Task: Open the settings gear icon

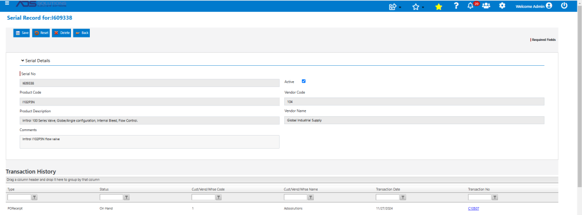Action: pyautogui.click(x=502, y=6)
